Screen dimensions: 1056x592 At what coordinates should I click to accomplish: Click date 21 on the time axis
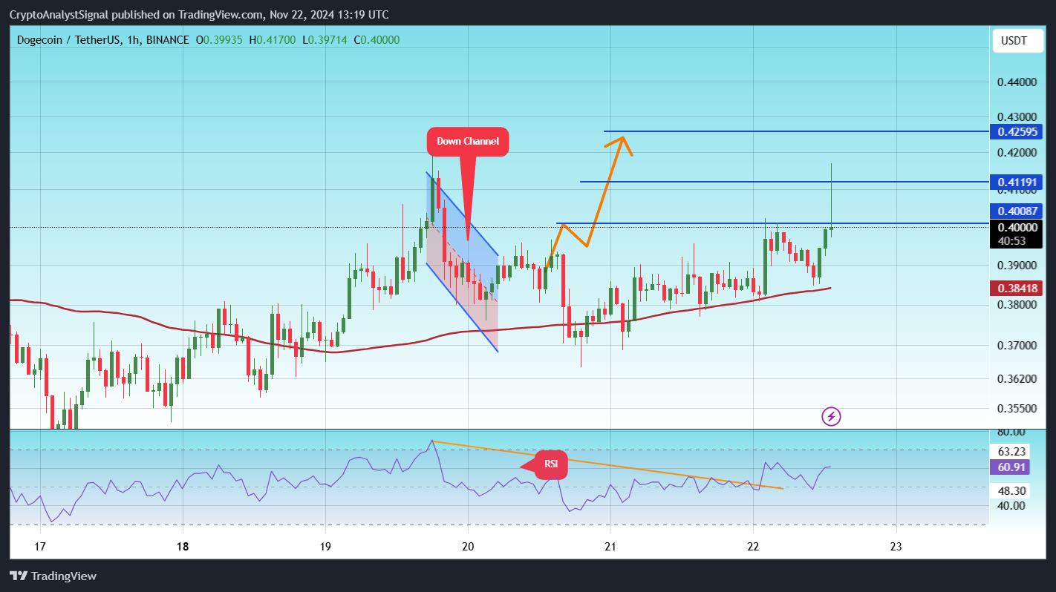[610, 547]
